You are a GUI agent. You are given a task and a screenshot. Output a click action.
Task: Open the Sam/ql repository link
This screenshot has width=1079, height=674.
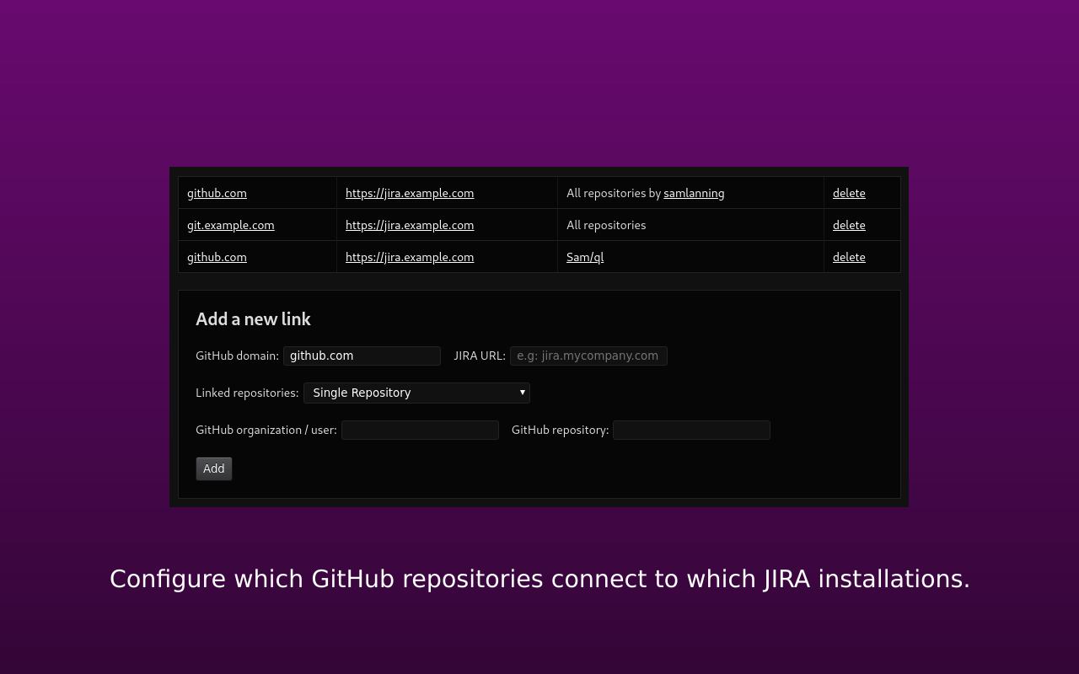[585, 257]
